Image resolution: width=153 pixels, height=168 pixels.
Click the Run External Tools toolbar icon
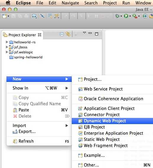coord(135,16)
